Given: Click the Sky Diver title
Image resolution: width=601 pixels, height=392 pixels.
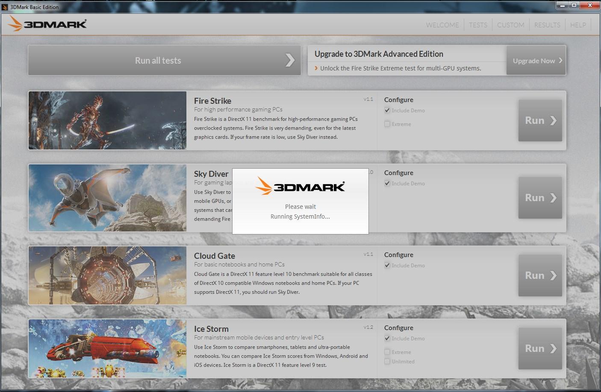Looking at the screenshot, I should click(211, 174).
